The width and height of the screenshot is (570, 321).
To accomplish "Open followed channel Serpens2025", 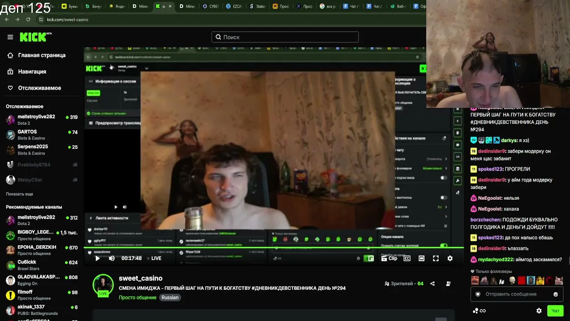I will coord(42,150).
